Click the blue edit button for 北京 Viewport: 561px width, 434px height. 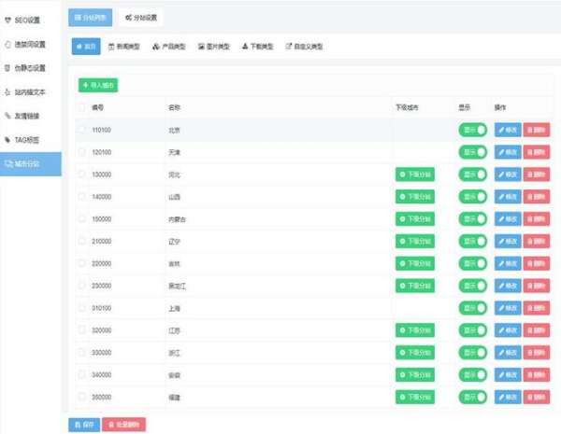click(x=508, y=130)
